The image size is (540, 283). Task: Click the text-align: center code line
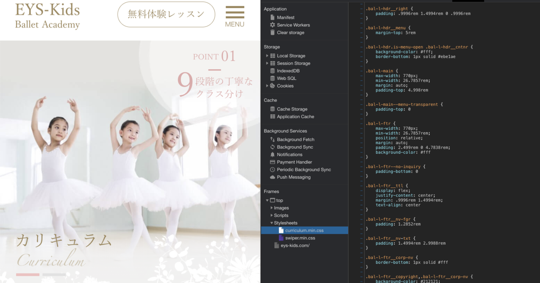(398, 205)
